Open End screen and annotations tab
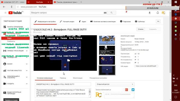 103,22
